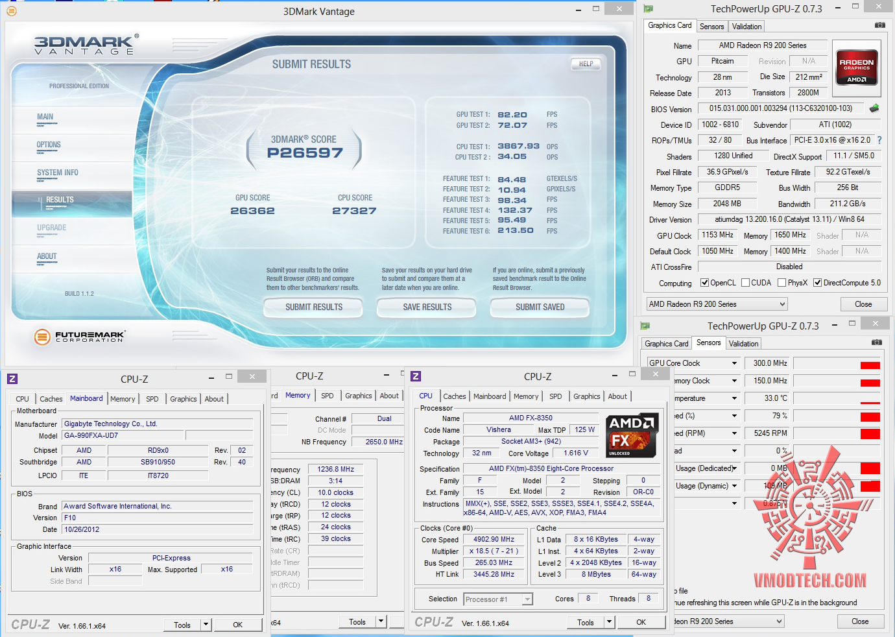Image resolution: width=895 pixels, height=637 pixels.
Task: Open Validation tab in the GPU-Z Graphics Card window
Action: [x=746, y=27]
